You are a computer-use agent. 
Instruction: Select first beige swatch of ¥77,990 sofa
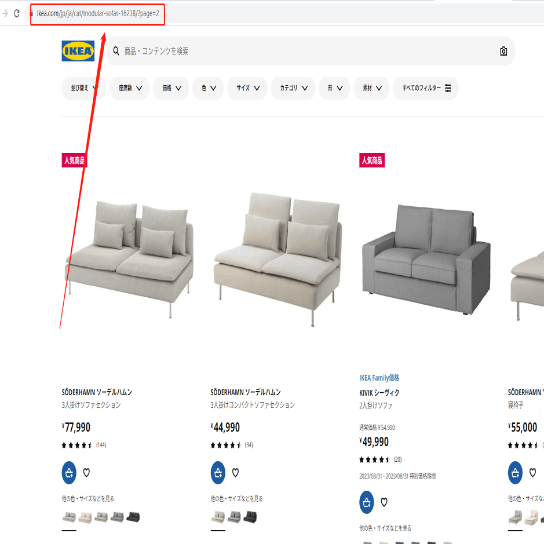69,517
